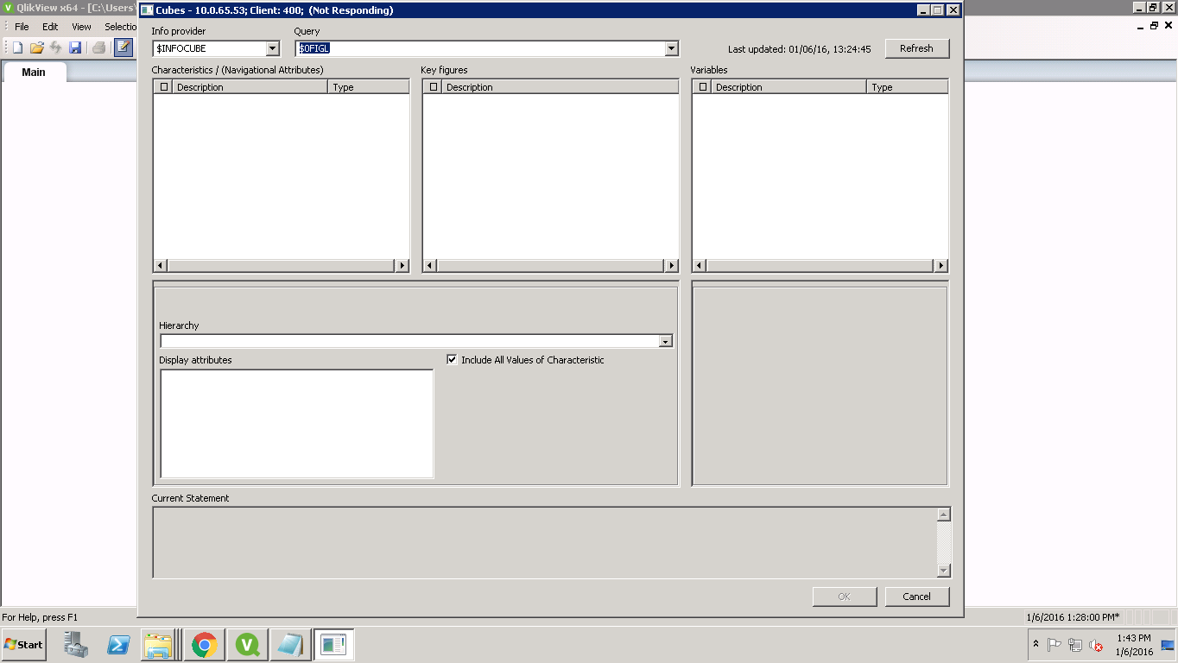Create a new QlikView document

[x=17, y=47]
